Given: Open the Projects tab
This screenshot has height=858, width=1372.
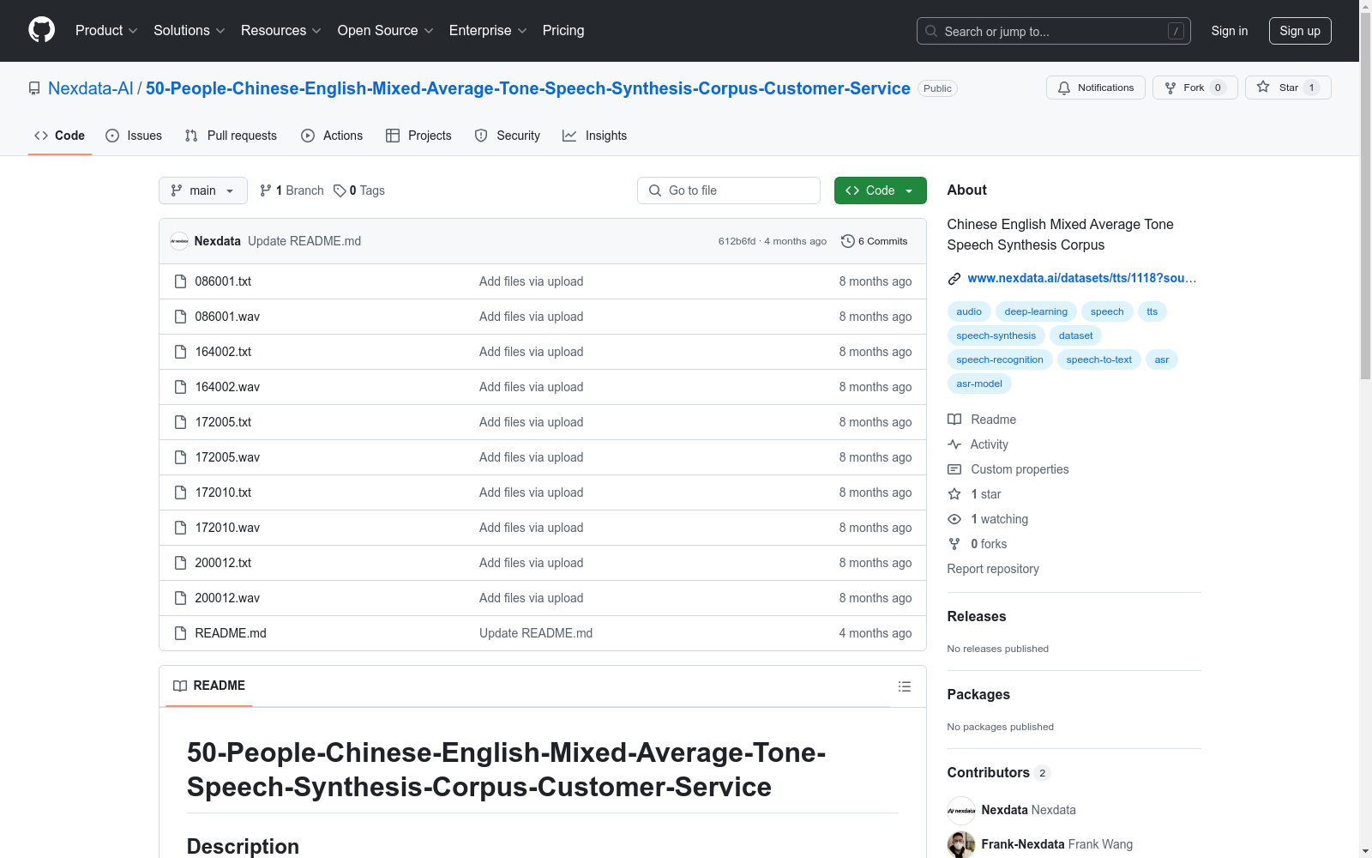Looking at the screenshot, I should 418,136.
